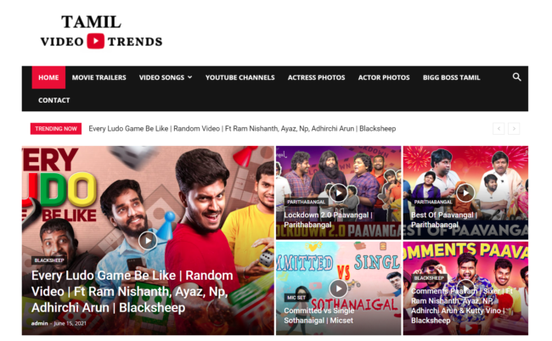This screenshot has width=552, height=341.
Task: Show previous trending item arrow
Action: 498,129
